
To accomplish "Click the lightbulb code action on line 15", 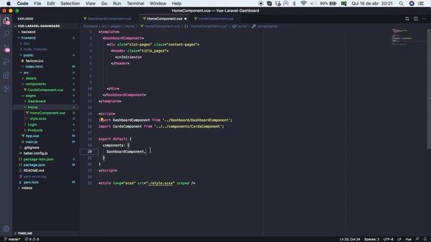I will click(102, 120).
